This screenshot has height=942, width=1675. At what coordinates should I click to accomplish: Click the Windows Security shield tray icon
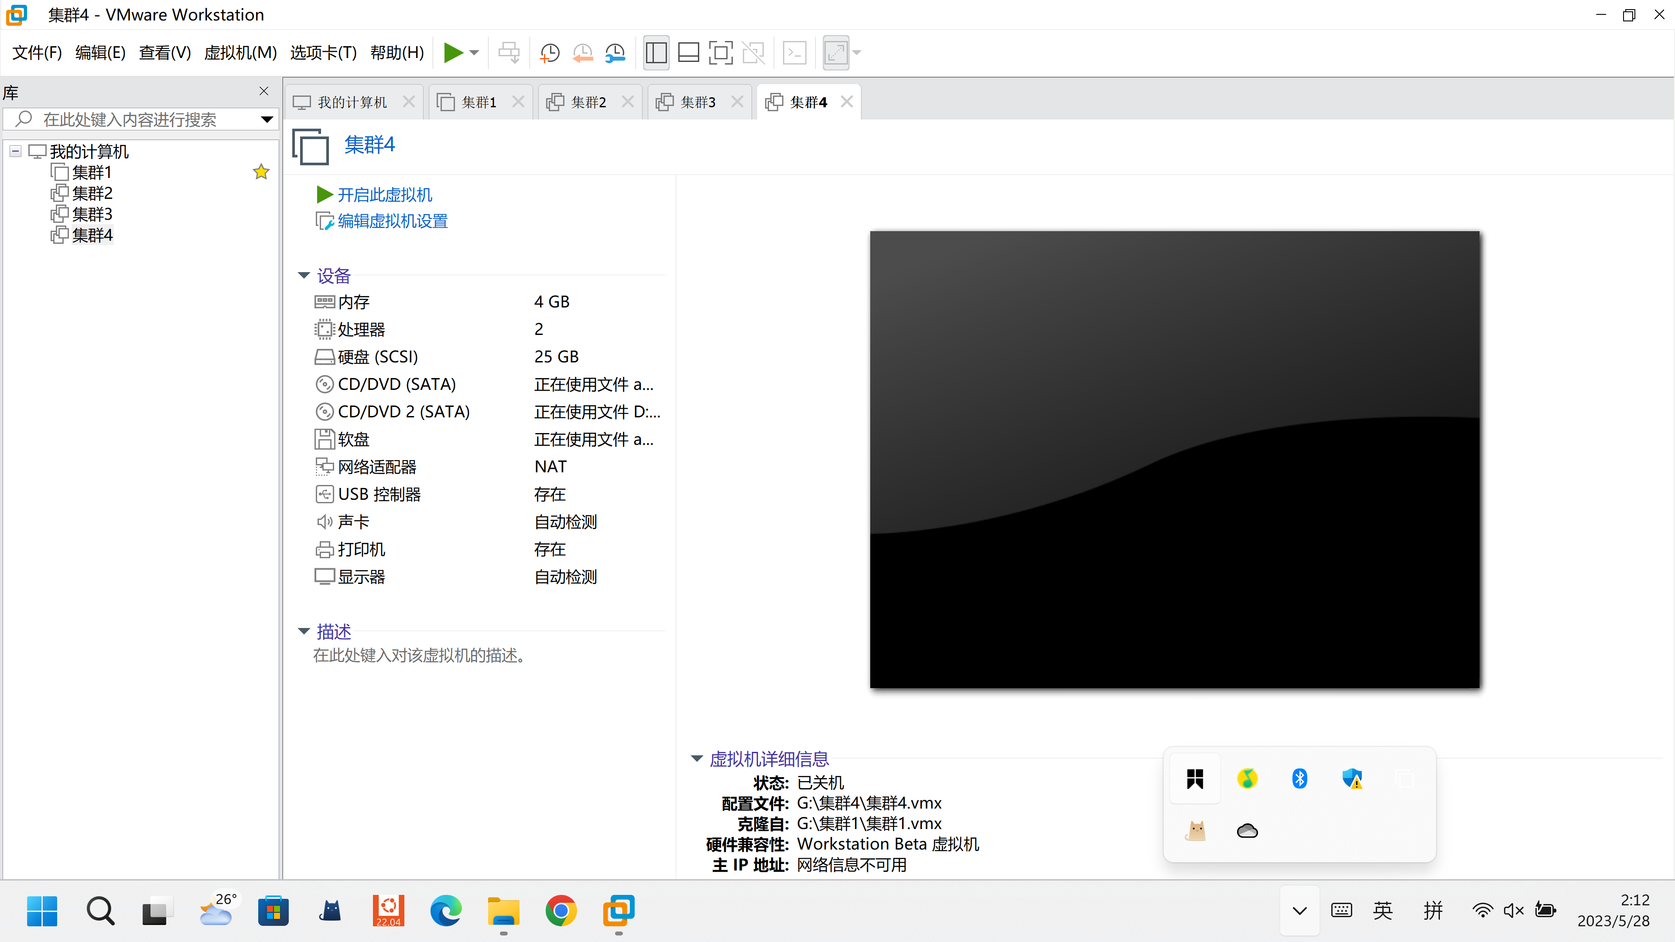pos(1352,778)
